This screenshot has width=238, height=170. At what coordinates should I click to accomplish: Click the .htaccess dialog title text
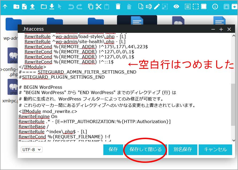coord(33,29)
